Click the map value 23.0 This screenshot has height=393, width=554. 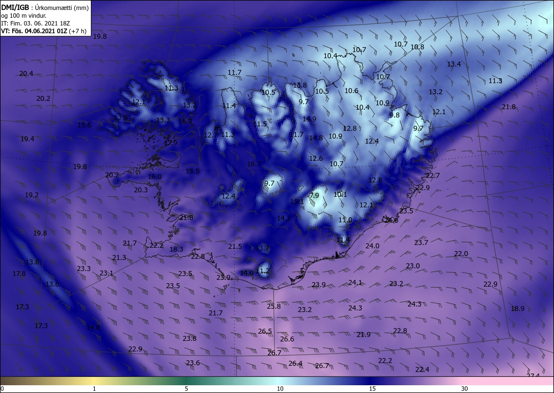(413, 266)
